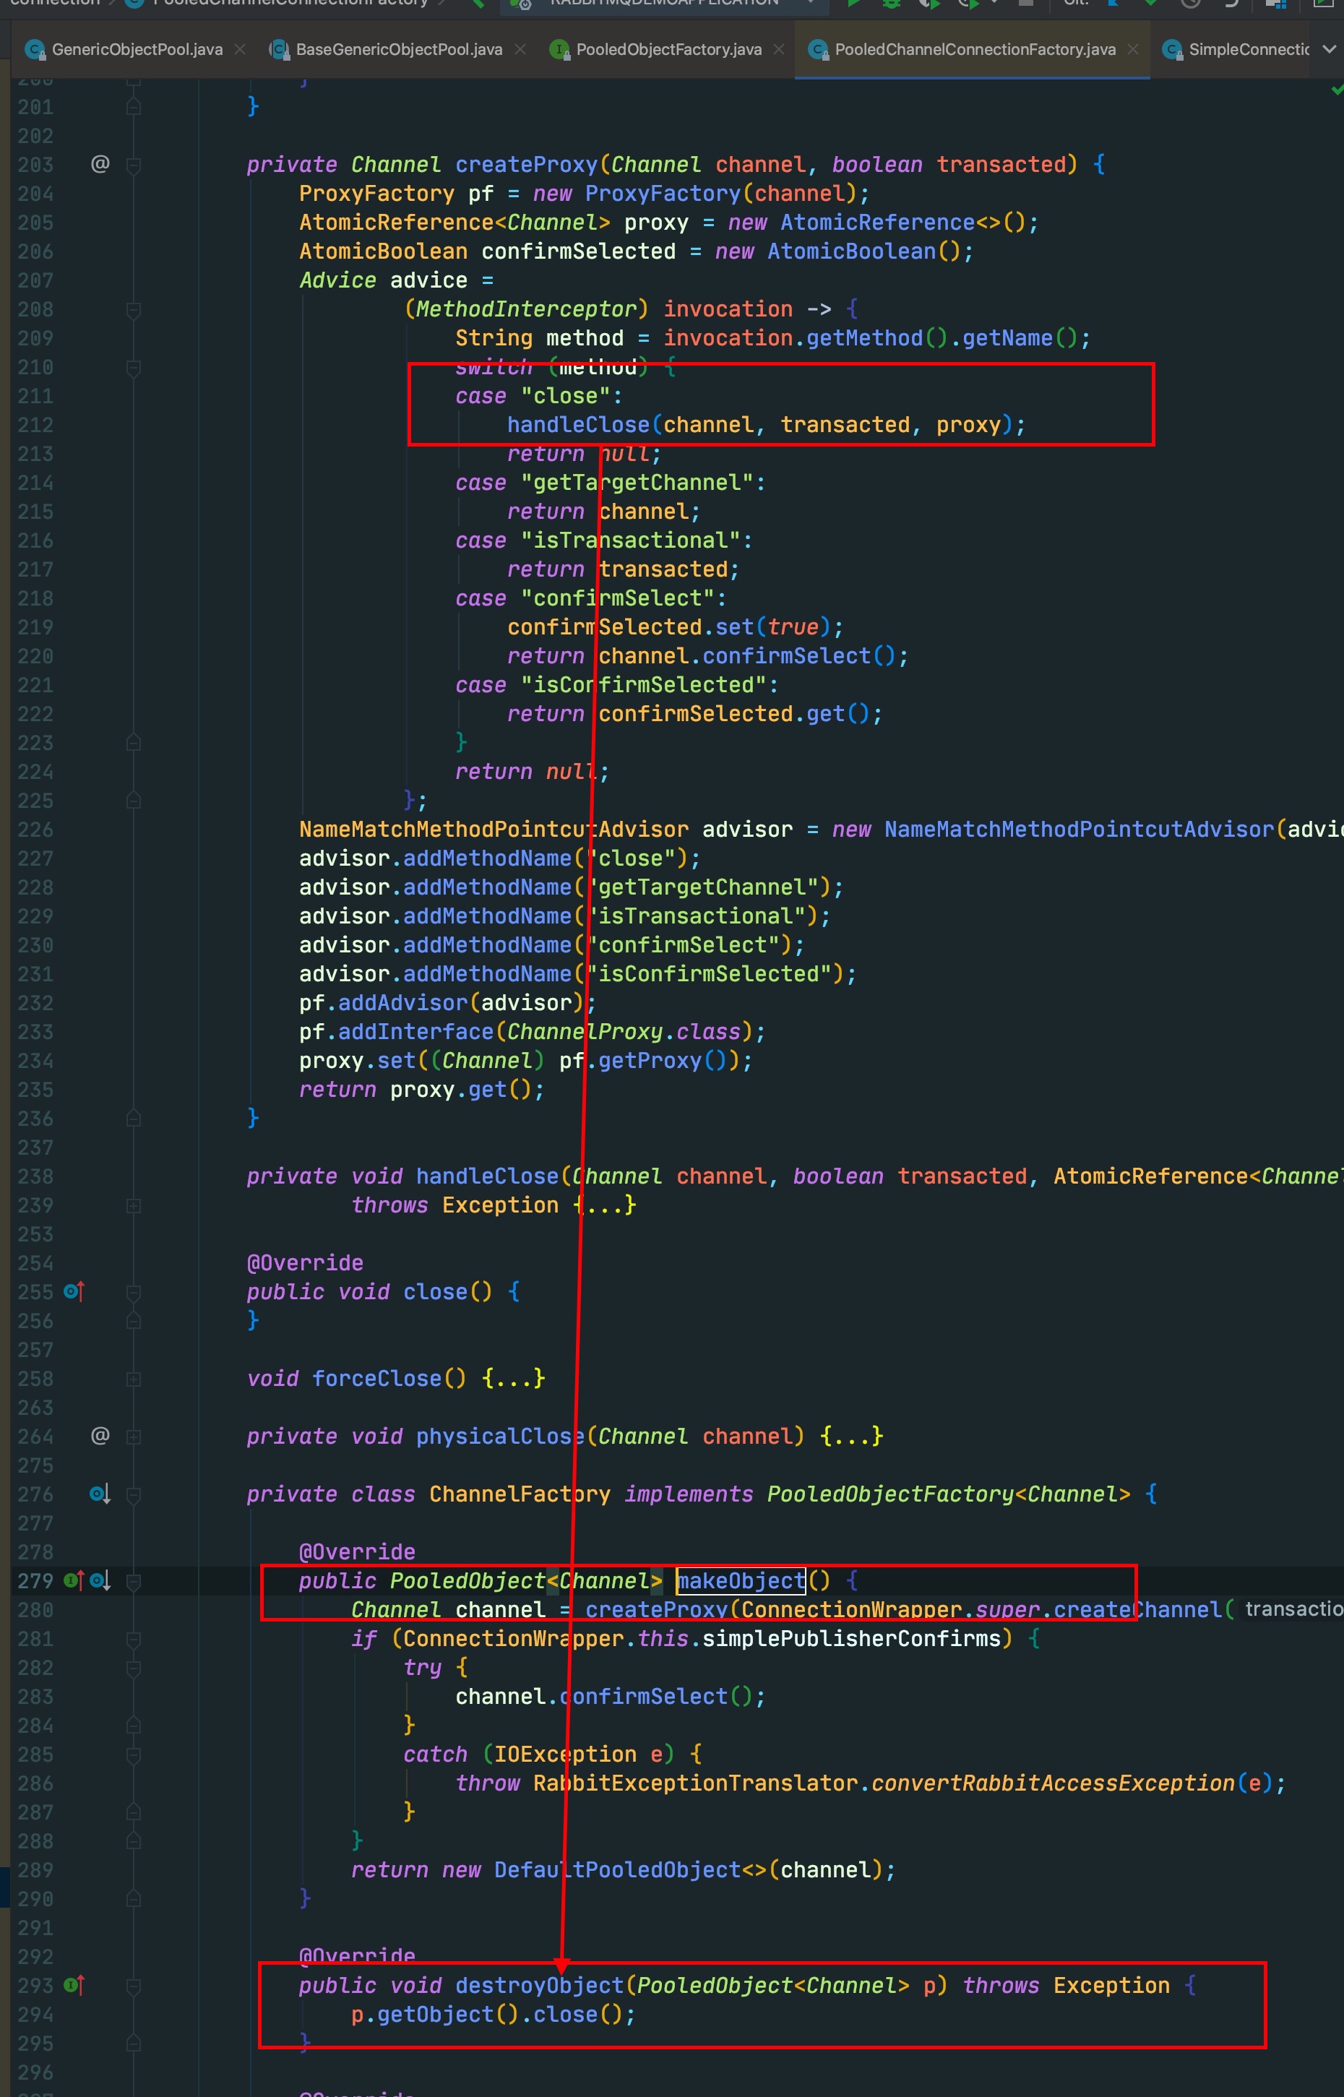1344x2097 pixels.
Task: Open the PooledObjectFactory.java tab
Action: coord(668,50)
